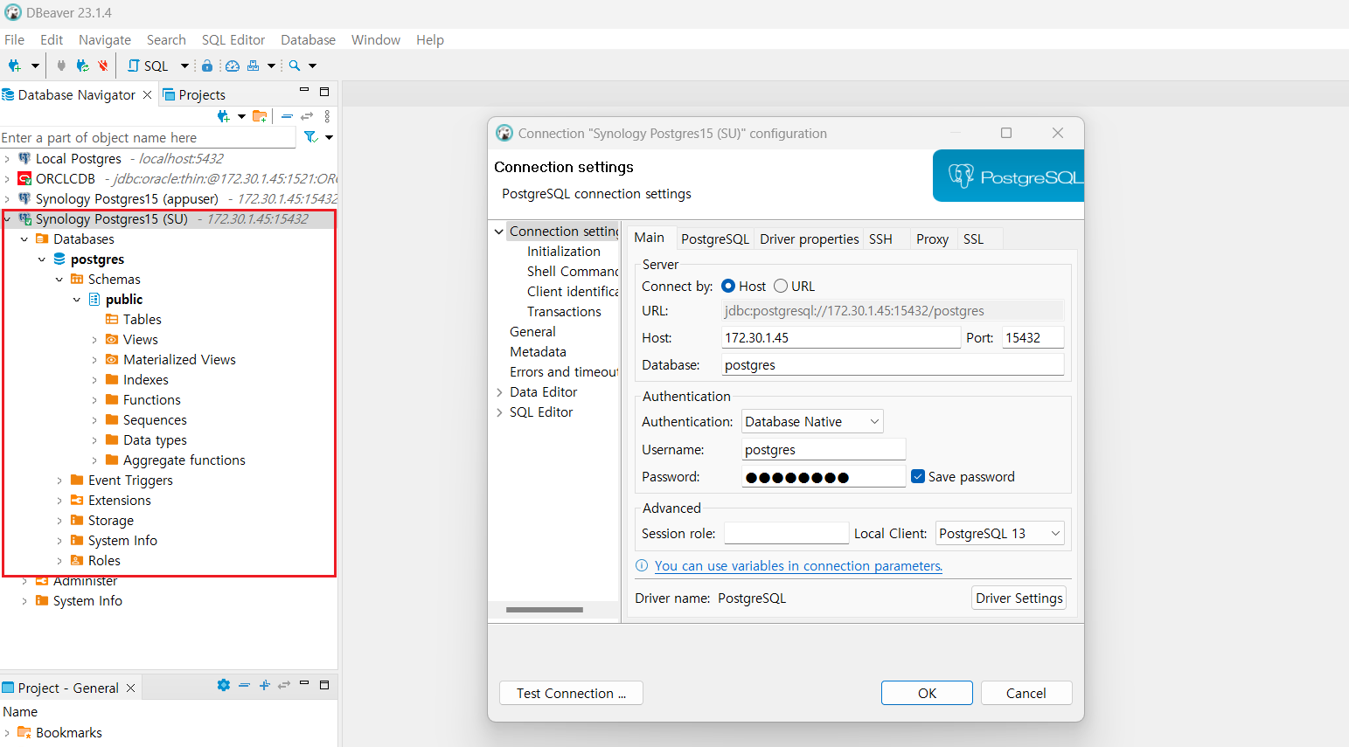Click the Cancel button in dialog
Screen dimensions: 1349x747
point(1026,693)
